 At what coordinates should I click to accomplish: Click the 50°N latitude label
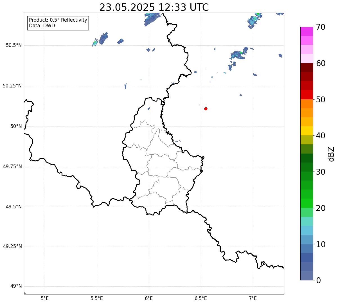click(16, 126)
